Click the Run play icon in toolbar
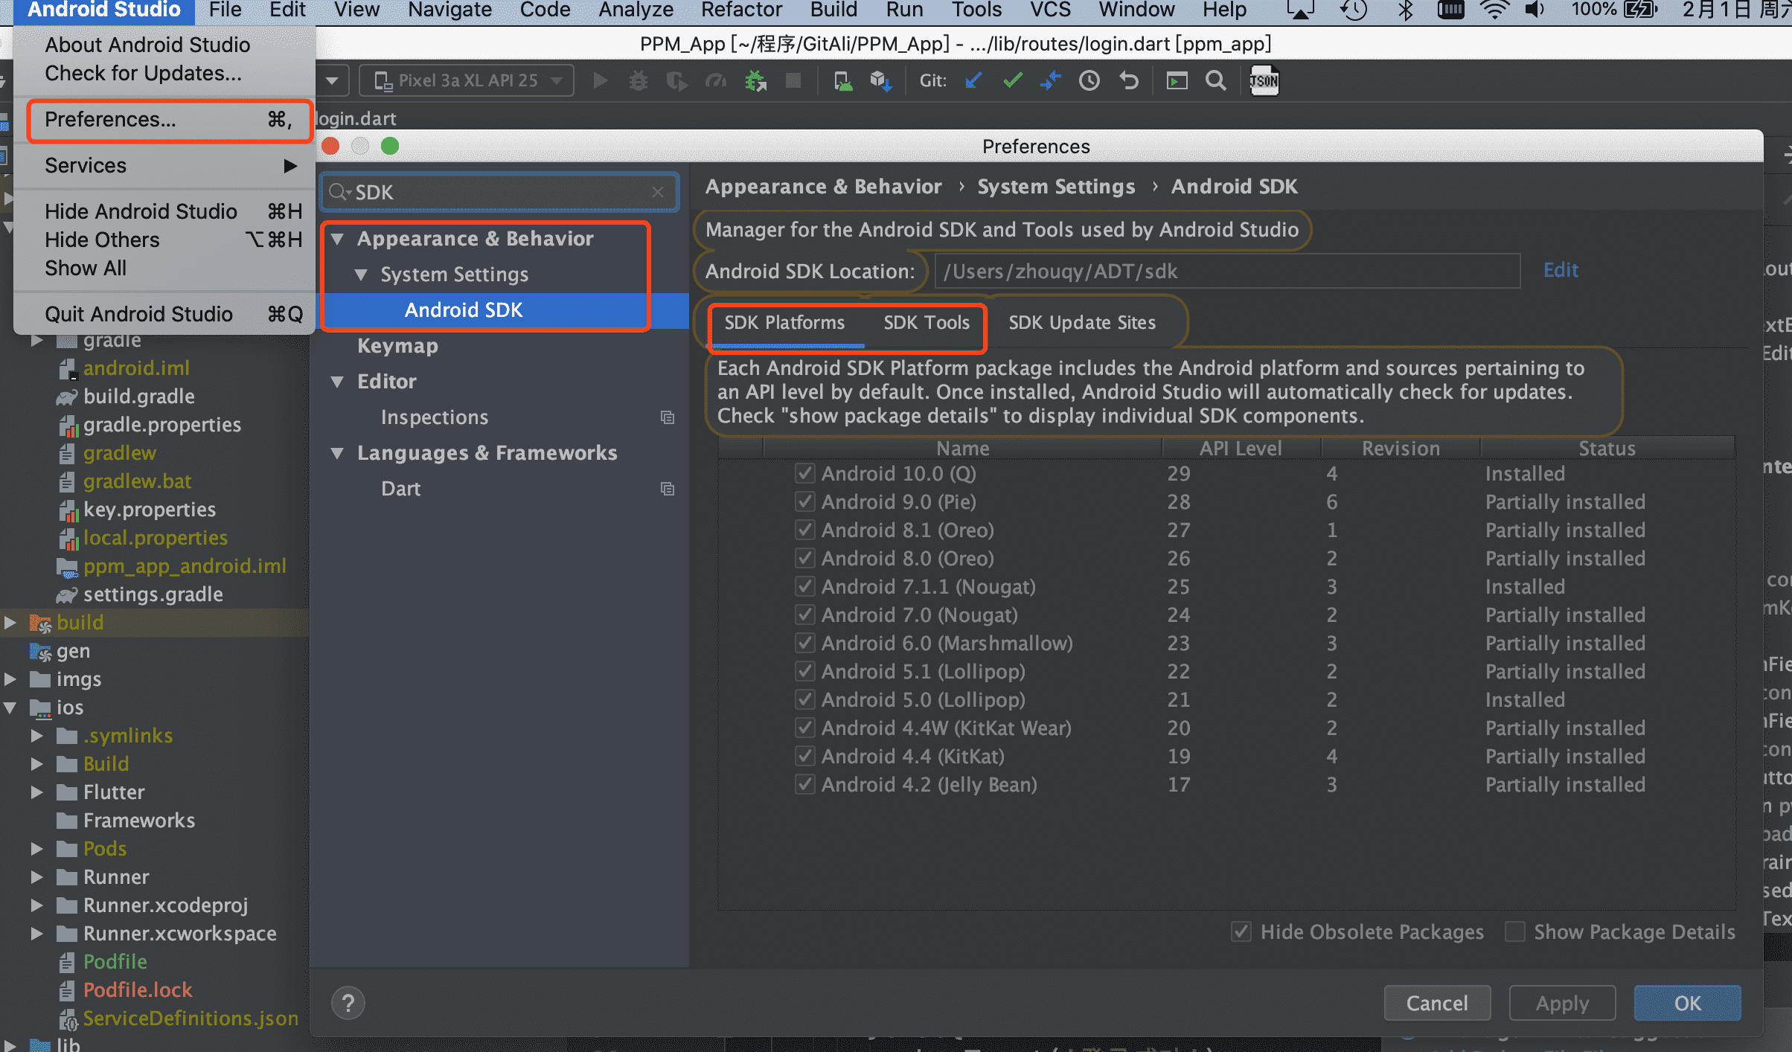 [x=600, y=80]
